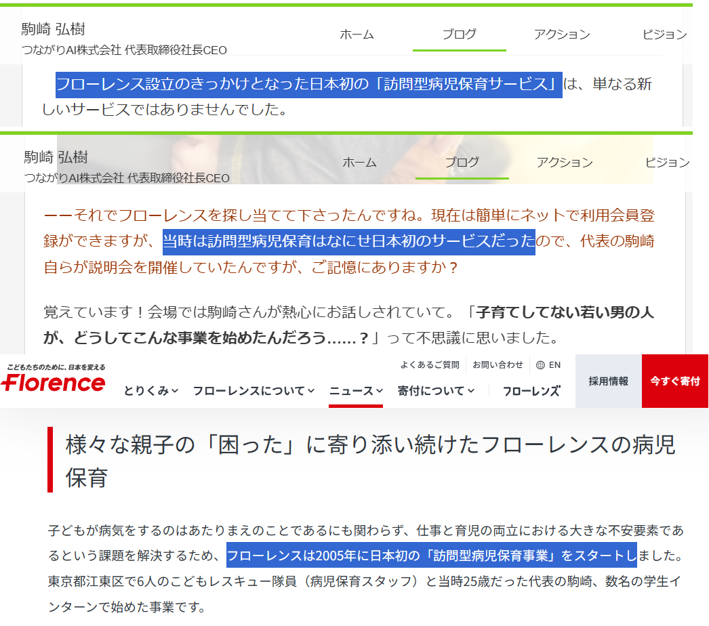The image size is (709, 626).
Task: Expand the フローレンスについて dropdown menu
Action: (254, 390)
